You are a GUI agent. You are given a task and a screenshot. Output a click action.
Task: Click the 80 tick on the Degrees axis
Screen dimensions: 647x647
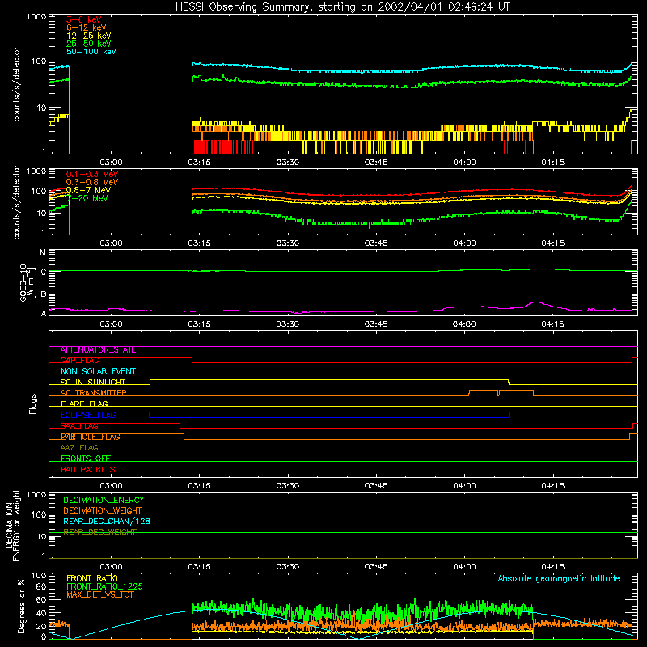[41, 586]
